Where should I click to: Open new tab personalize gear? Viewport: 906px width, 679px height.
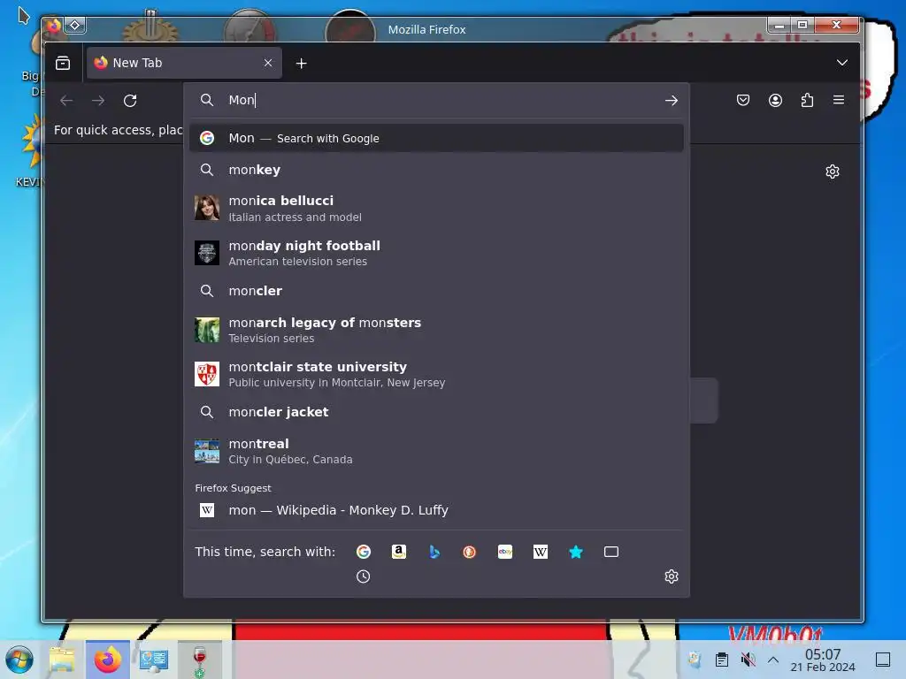pyautogui.click(x=833, y=172)
